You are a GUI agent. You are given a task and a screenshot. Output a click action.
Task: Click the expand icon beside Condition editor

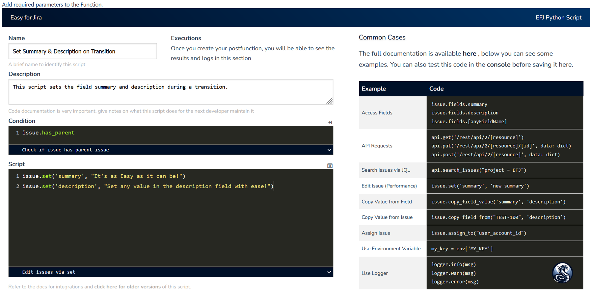(x=330, y=122)
